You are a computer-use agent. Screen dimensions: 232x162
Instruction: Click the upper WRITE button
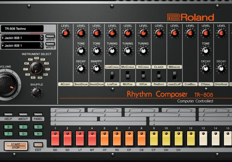pos(50,36)
